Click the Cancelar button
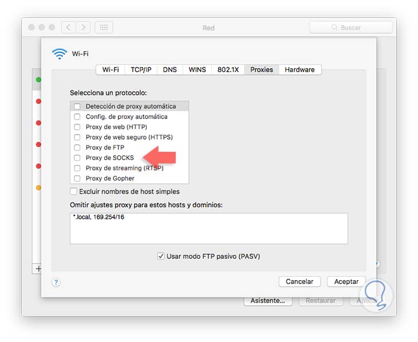The image size is (418, 342). [299, 281]
